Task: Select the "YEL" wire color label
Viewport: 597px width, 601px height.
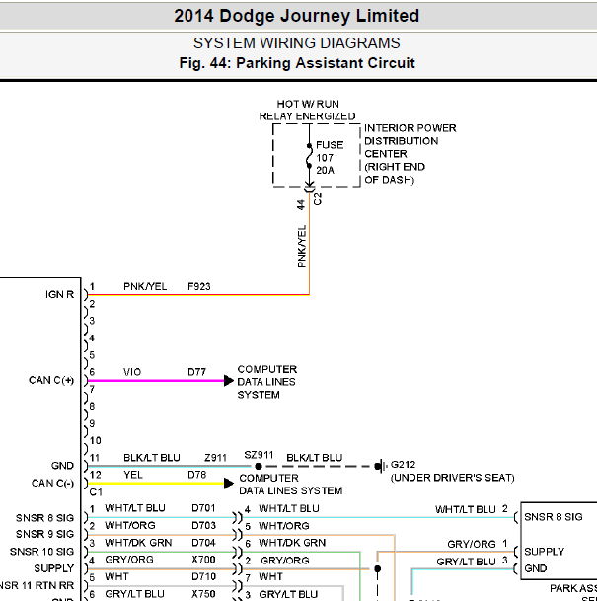Action: click(133, 475)
